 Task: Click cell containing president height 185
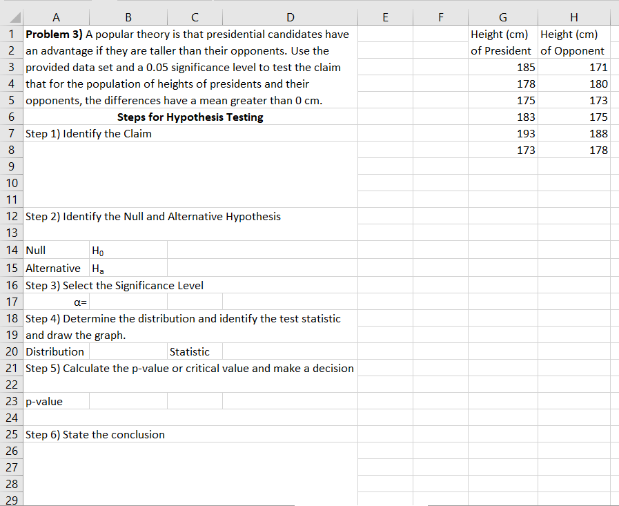coord(502,67)
